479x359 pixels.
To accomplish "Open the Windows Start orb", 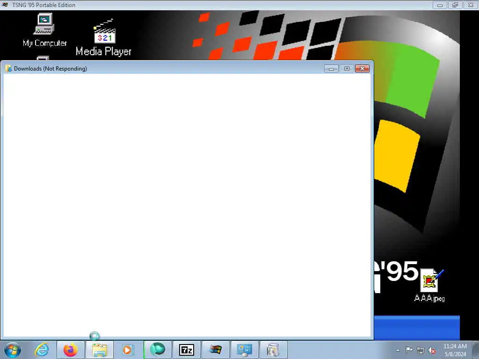I will pyautogui.click(x=13, y=350).
